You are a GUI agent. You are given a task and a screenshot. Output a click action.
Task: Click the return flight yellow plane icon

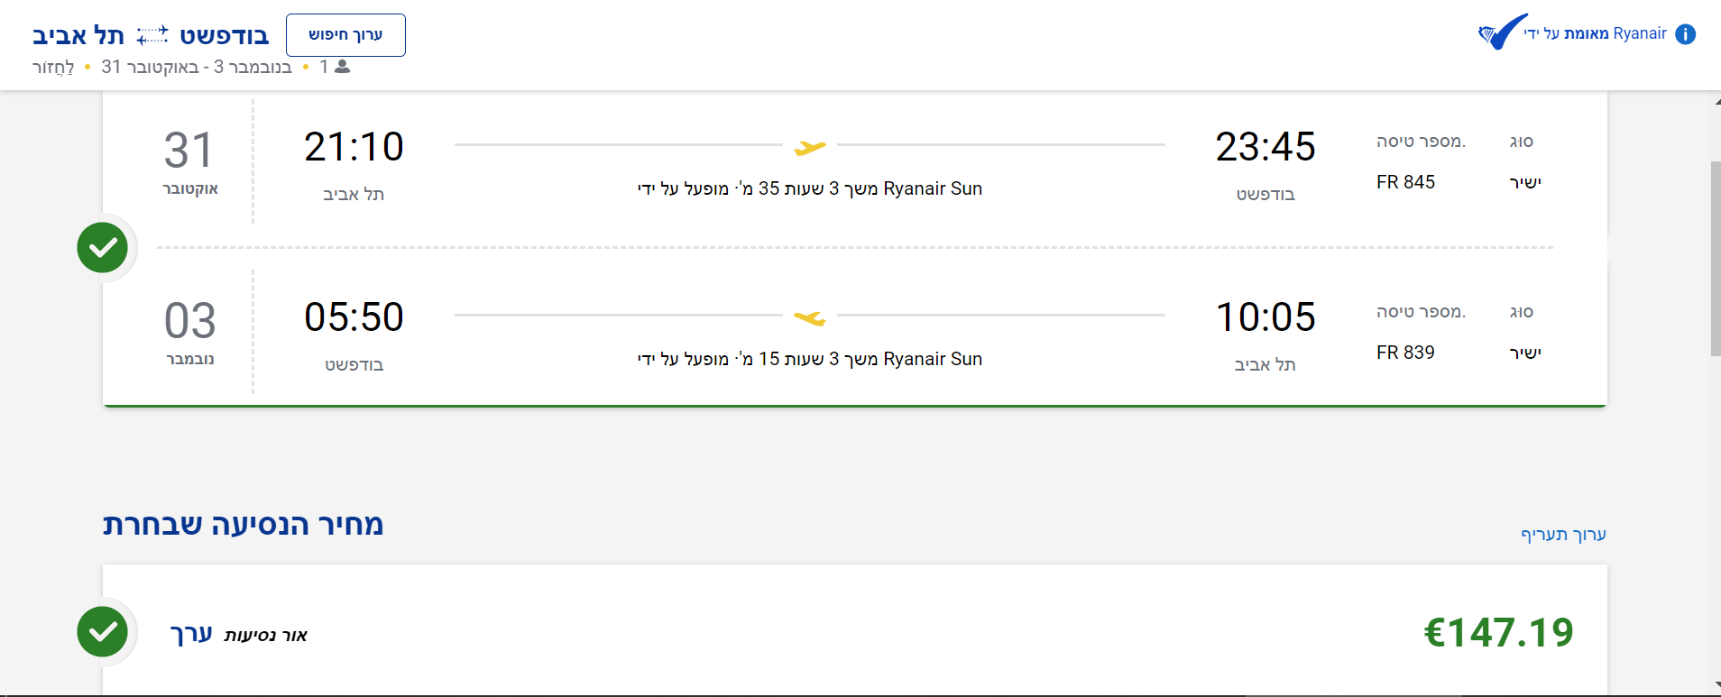(809, 316)
